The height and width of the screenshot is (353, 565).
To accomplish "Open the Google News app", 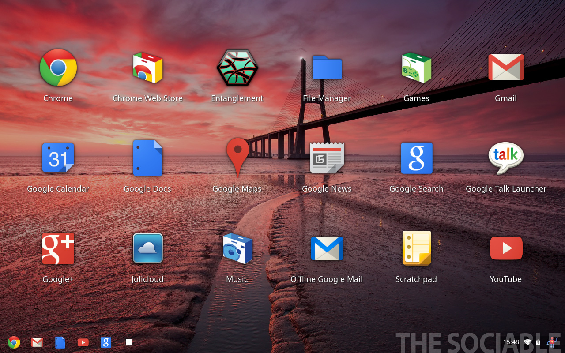I will pos(327,158).
